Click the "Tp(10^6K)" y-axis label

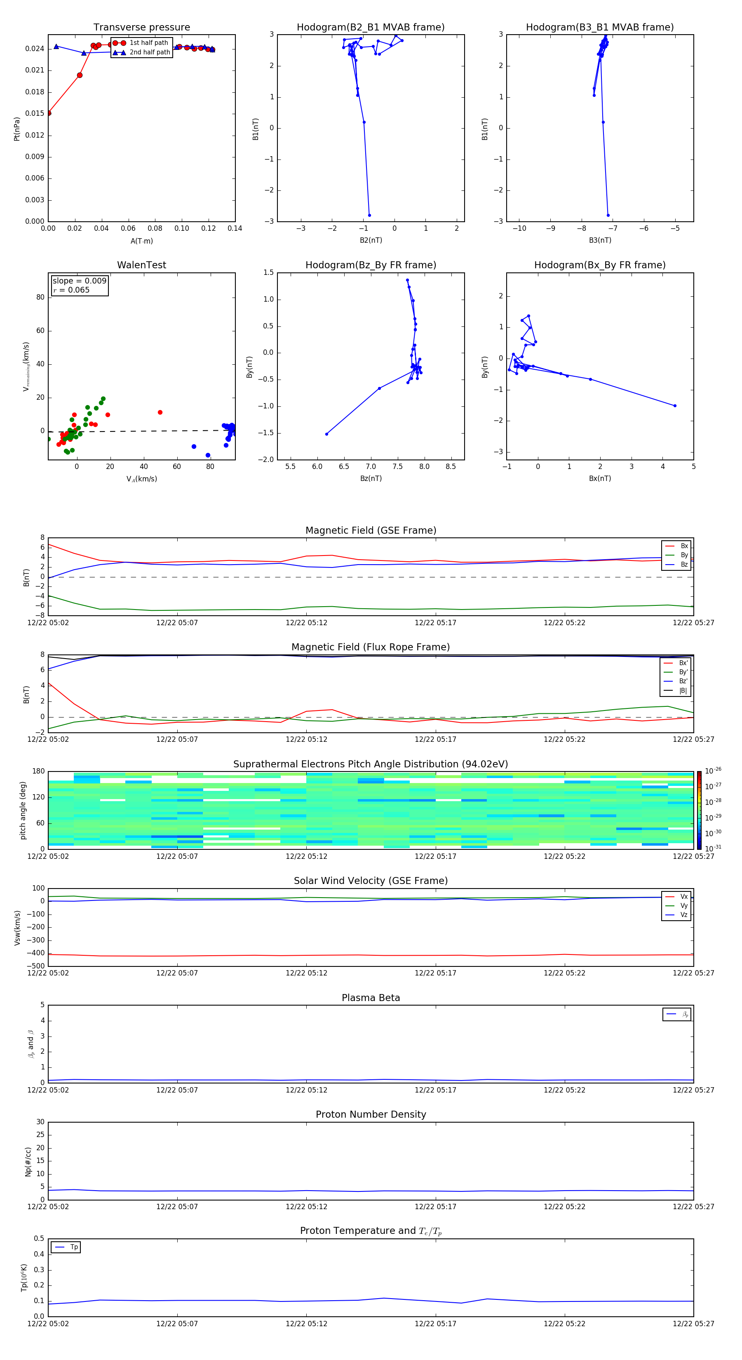(24, 1278)
